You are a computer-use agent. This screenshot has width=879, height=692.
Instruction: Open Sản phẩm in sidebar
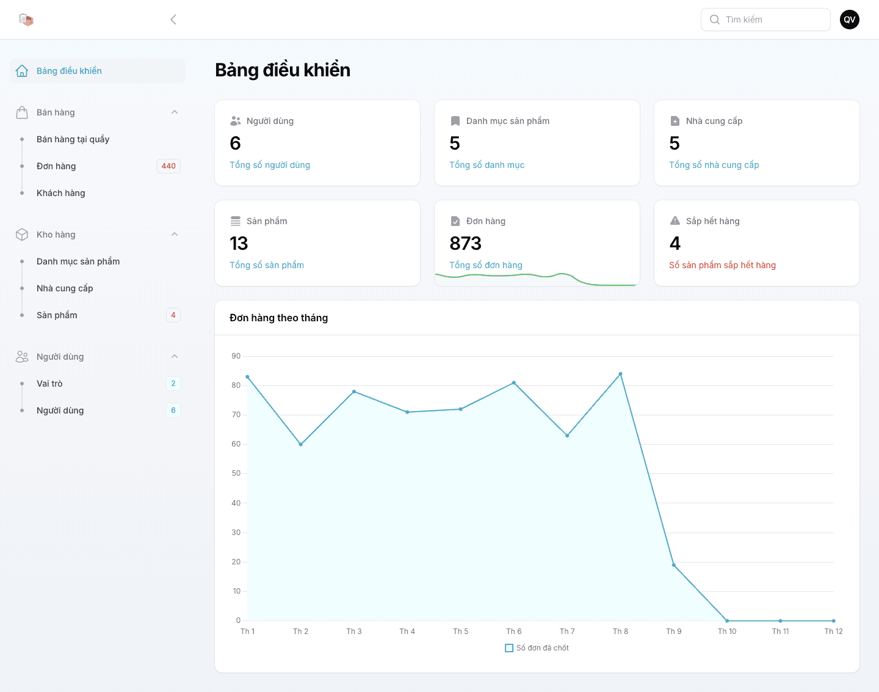(x=98, y=315)
